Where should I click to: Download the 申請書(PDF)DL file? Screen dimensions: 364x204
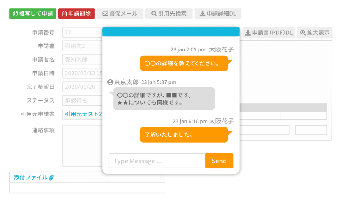[269, 33]
